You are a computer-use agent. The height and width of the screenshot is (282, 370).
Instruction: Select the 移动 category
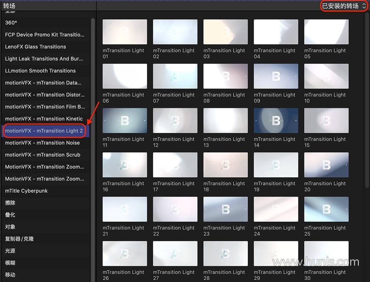click(x=45, y=275)
